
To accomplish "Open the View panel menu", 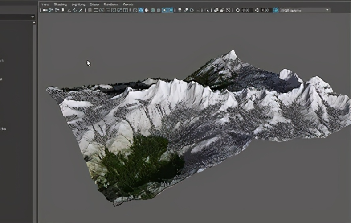I will (x=45, y=4).
